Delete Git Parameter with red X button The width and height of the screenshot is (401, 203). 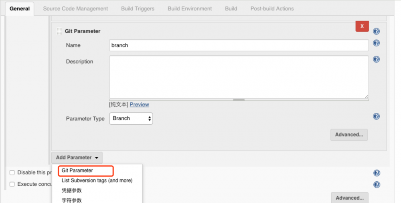click(362, 26)
